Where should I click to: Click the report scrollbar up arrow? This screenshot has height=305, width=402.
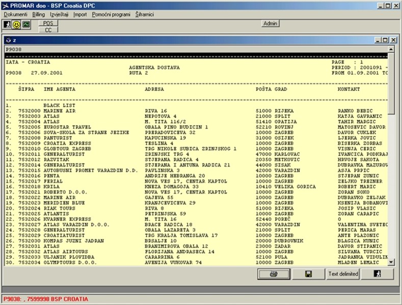391,49
